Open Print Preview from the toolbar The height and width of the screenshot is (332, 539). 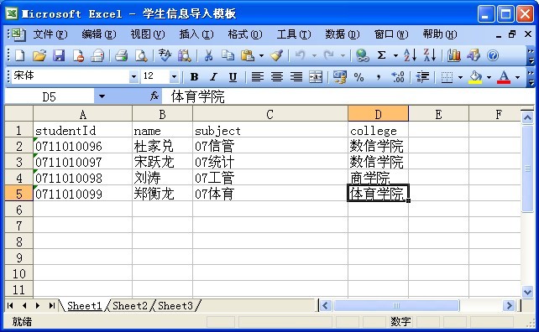point(141,55)
